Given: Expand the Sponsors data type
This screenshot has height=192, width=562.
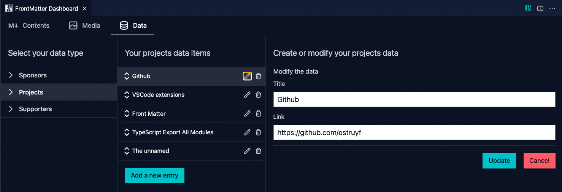Looking at the screenshot, I should tap(11, 75).
